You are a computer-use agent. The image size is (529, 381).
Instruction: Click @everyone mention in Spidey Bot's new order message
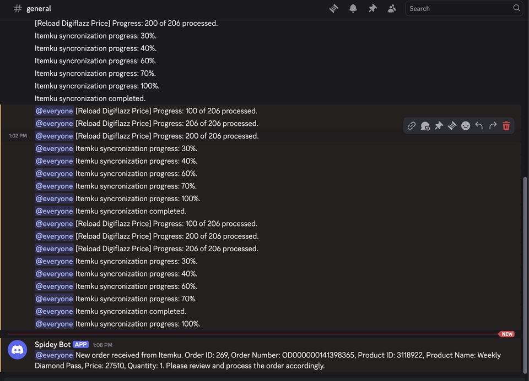click(x=54, y=355)
